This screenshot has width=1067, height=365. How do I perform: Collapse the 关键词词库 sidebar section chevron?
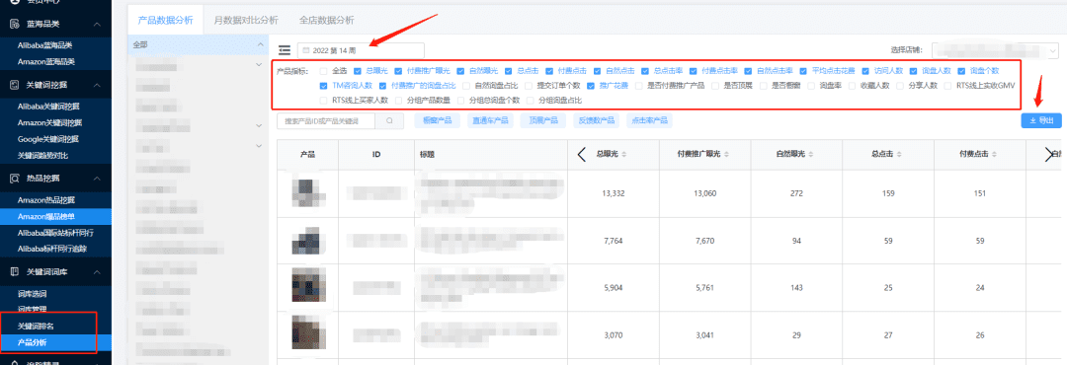pos(97,272)
